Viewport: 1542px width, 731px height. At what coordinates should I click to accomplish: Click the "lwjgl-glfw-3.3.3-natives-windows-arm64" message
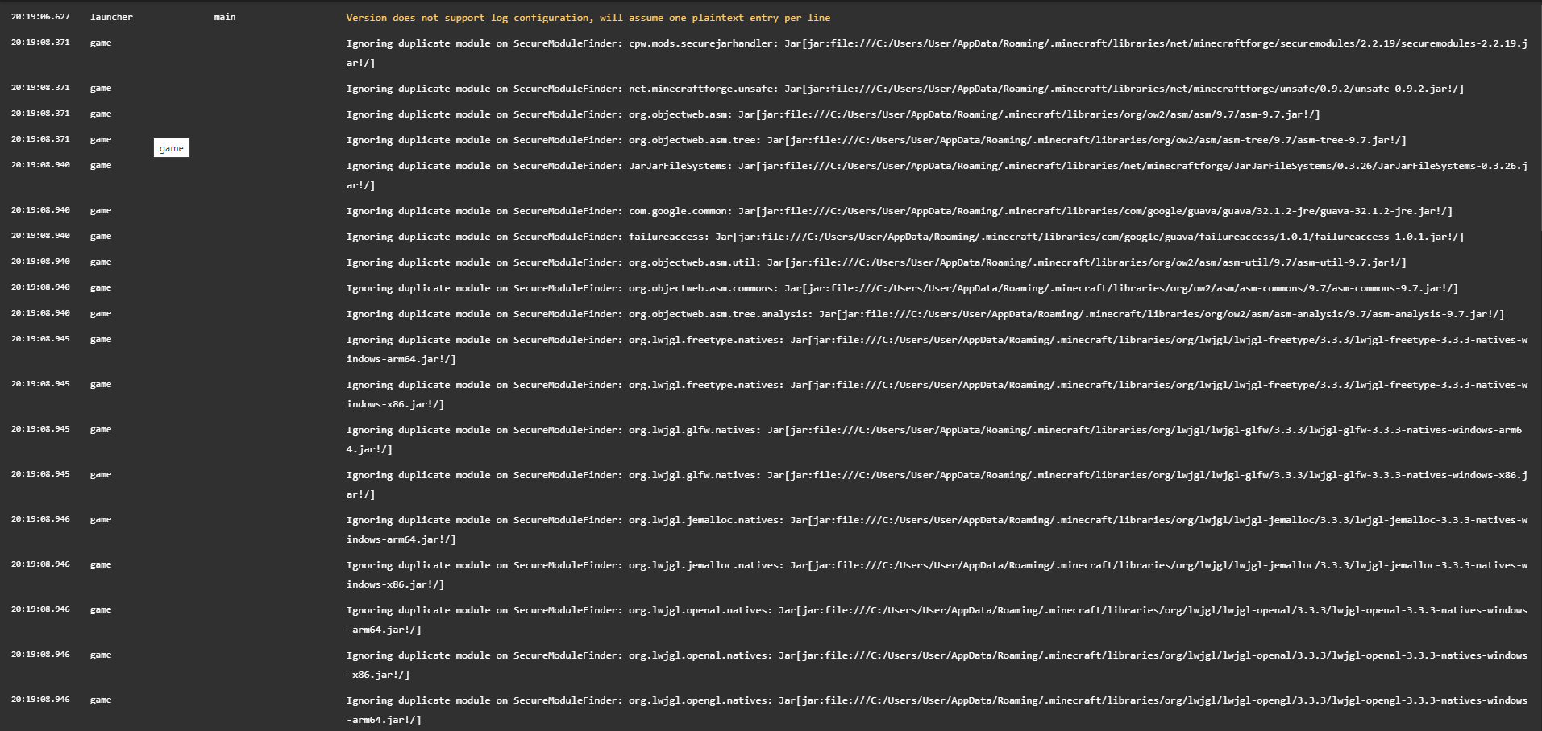coord(934,440)
